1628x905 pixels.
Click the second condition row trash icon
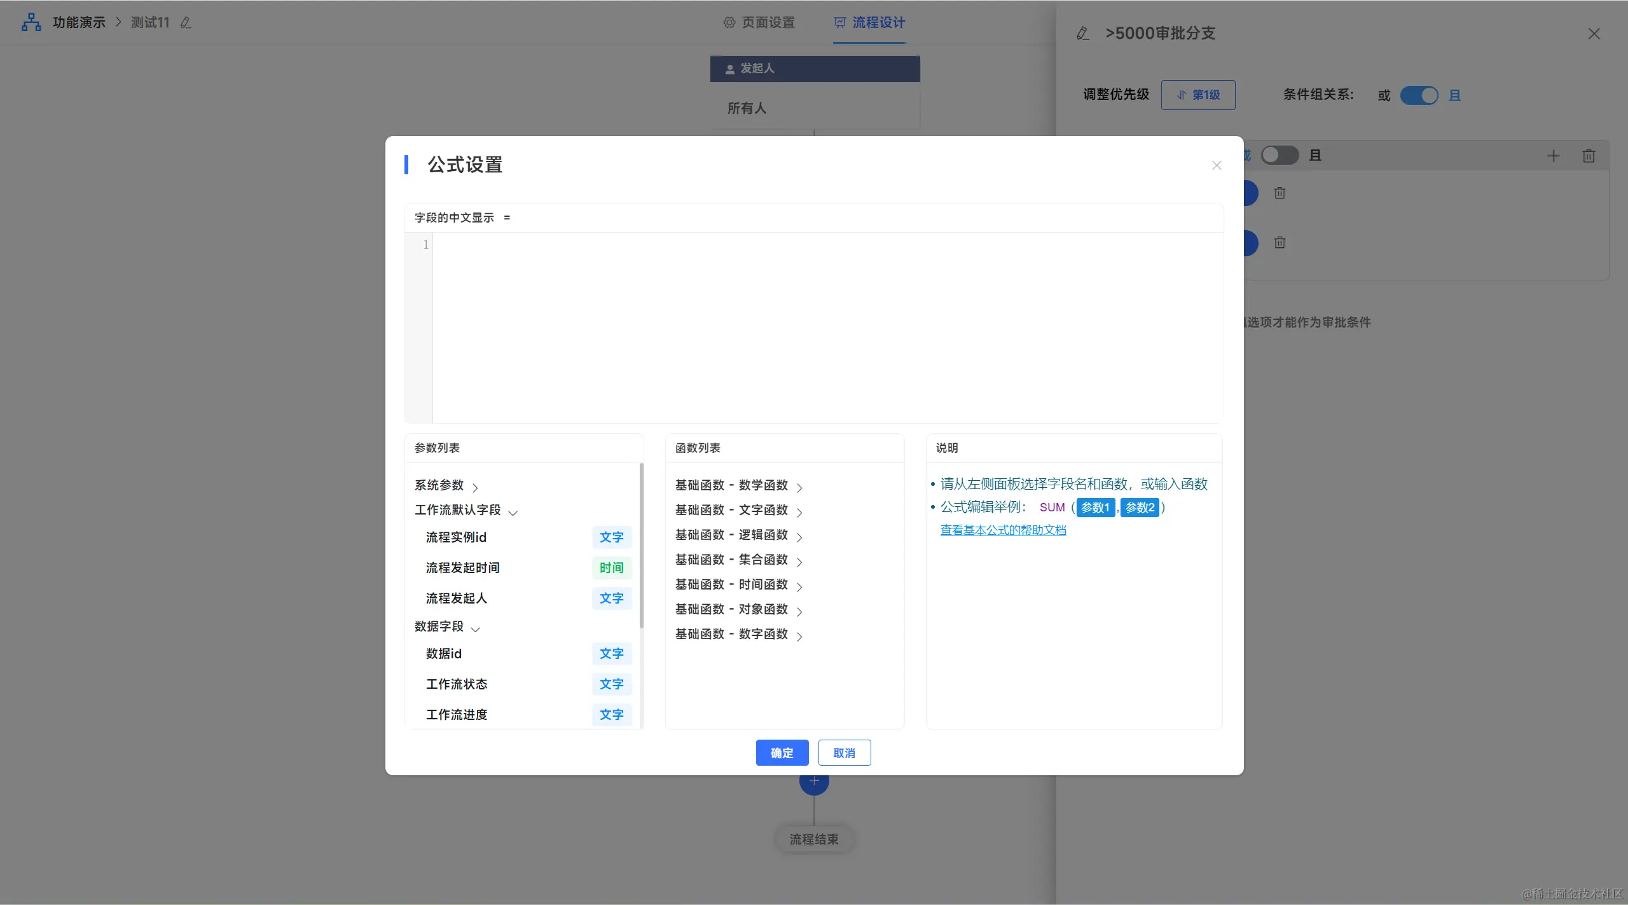point(1280,242)
